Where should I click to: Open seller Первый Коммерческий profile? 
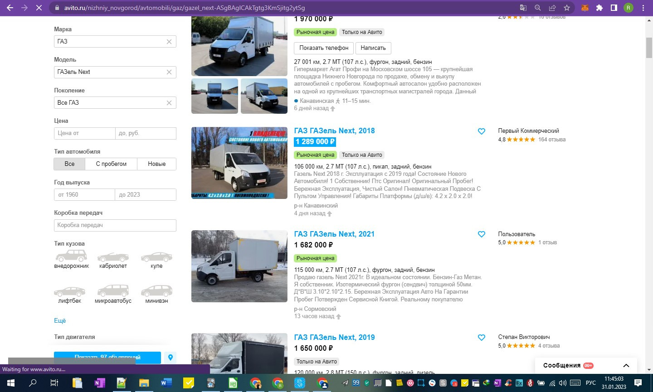point(529,131)
